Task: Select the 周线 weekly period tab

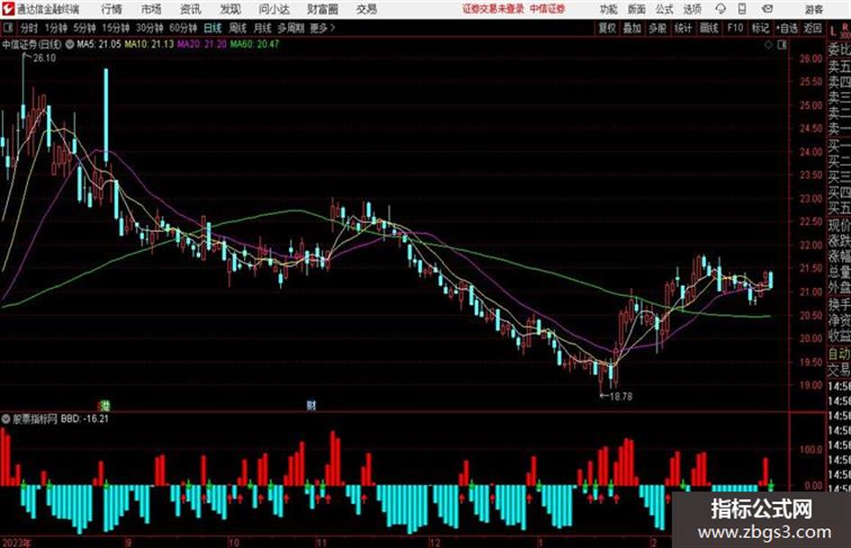Action: [x=238, y=28]
